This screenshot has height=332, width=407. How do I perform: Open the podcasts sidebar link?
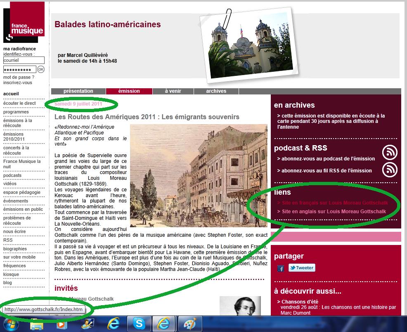click(12, 175)
